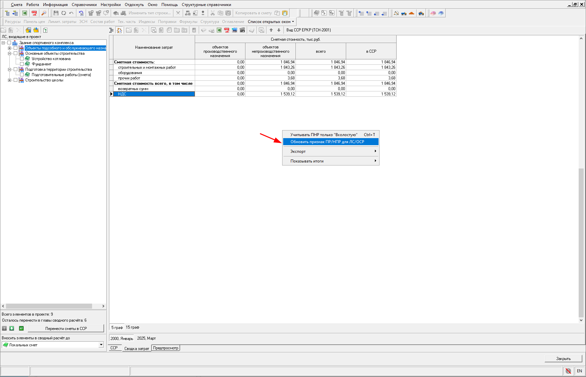Click the floppy disk save icon
This screenshot has width=586, height=377.
(x=56, y=13)
